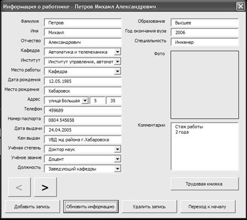The width and height of the screenshot is (247, 220).
Task: Click the empty Фото placeholder frame
Action: [205, 84]
